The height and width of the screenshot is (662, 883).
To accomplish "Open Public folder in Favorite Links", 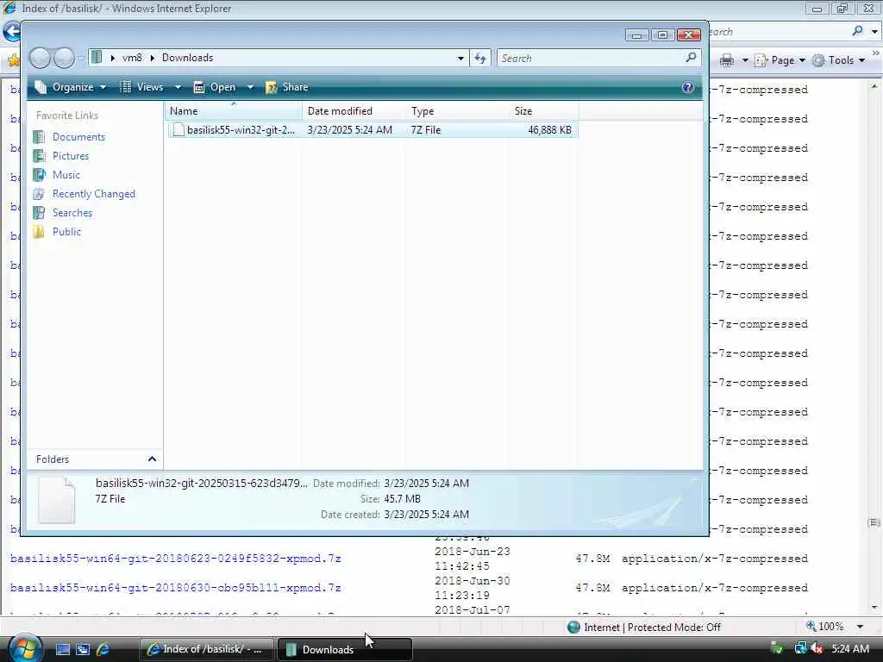I will coord(66,232).
